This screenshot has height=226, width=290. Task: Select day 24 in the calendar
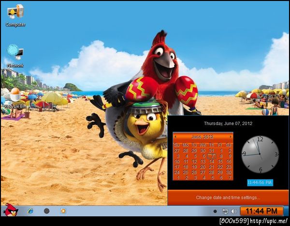[177, 172]
